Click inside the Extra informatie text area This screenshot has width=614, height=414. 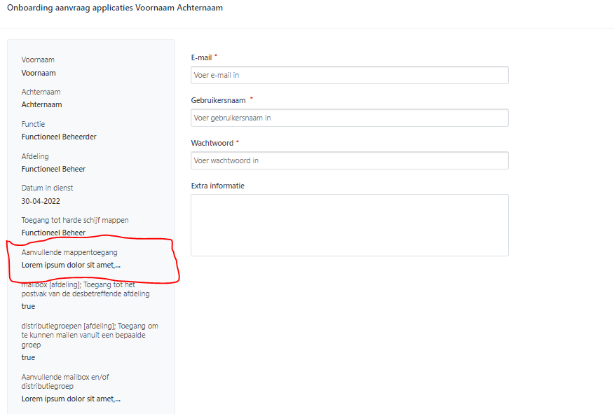click(x=350, y=226)
